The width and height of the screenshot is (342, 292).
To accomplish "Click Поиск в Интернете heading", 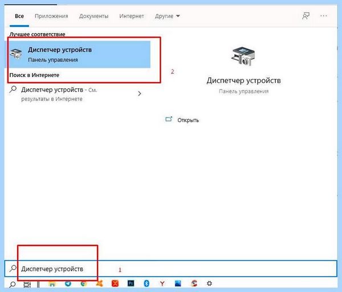I will click(x=34, y=75).
